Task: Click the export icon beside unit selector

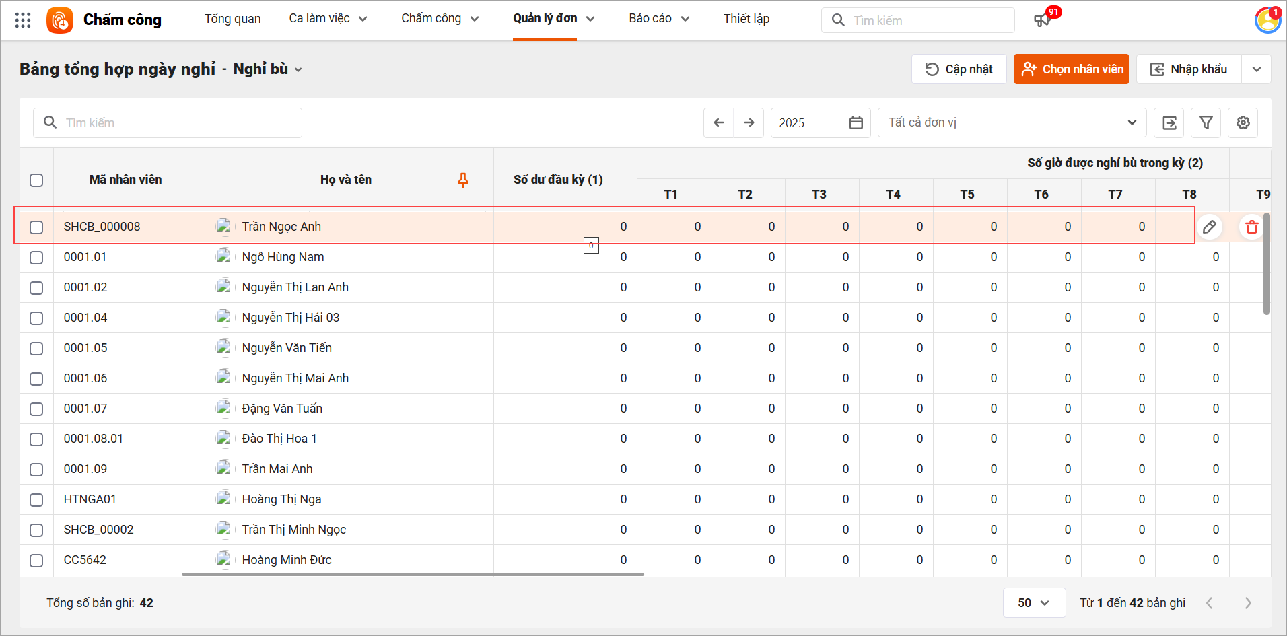Action: (1169, 122)
